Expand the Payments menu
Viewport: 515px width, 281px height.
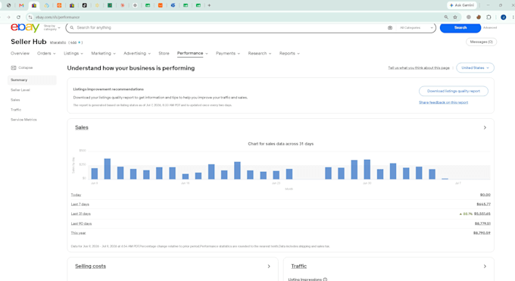click(228, 53)
